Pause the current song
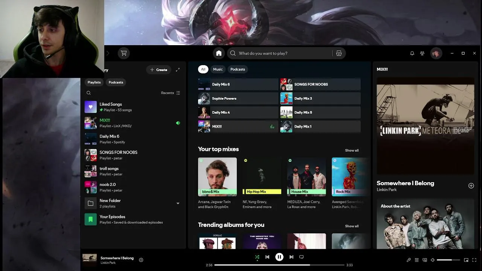The image size is (482, 271). pos(279,257)
